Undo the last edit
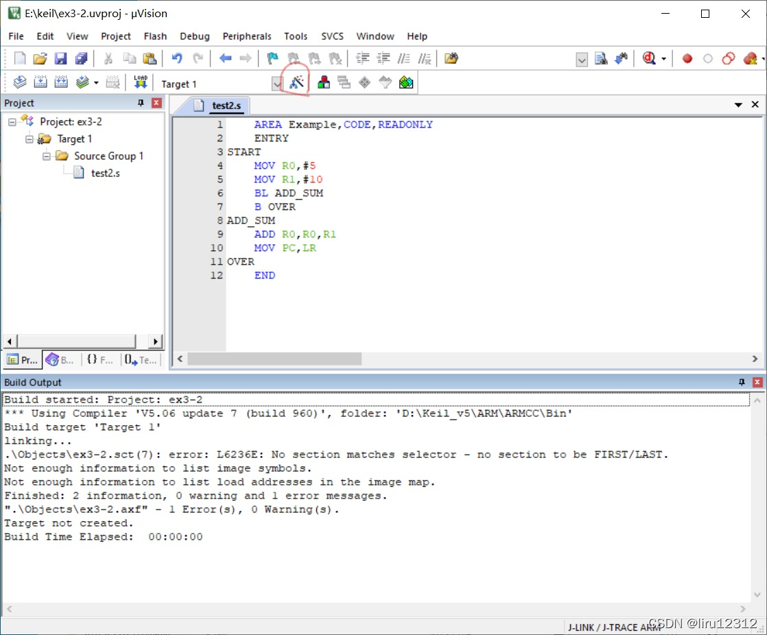Image resolution: width=767 pixels, height=635 pixels. (x=176, y=58)
